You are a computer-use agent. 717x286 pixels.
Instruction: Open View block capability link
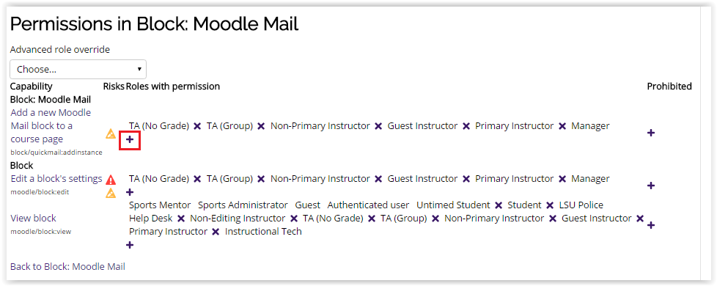[x=34, y=219]
